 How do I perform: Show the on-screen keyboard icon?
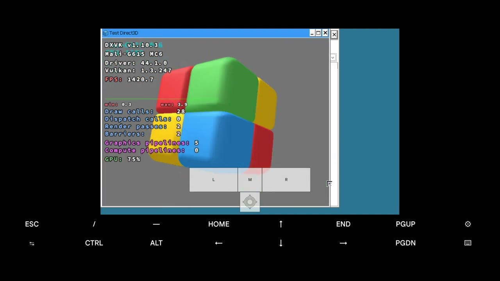click(468, 243)
